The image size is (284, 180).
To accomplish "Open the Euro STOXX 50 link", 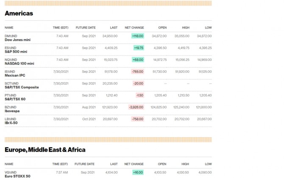I will pyautogui.click(x=18, y=176).
